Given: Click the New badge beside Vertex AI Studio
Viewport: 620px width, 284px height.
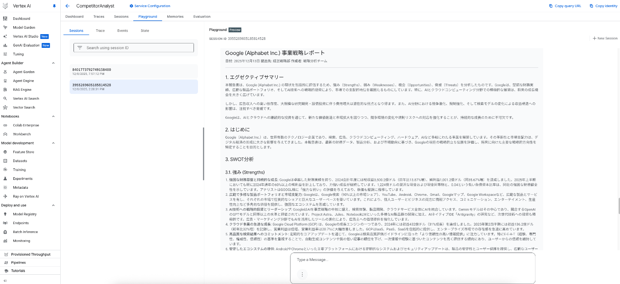Looking at the screenshot, I should pos(44,36).
